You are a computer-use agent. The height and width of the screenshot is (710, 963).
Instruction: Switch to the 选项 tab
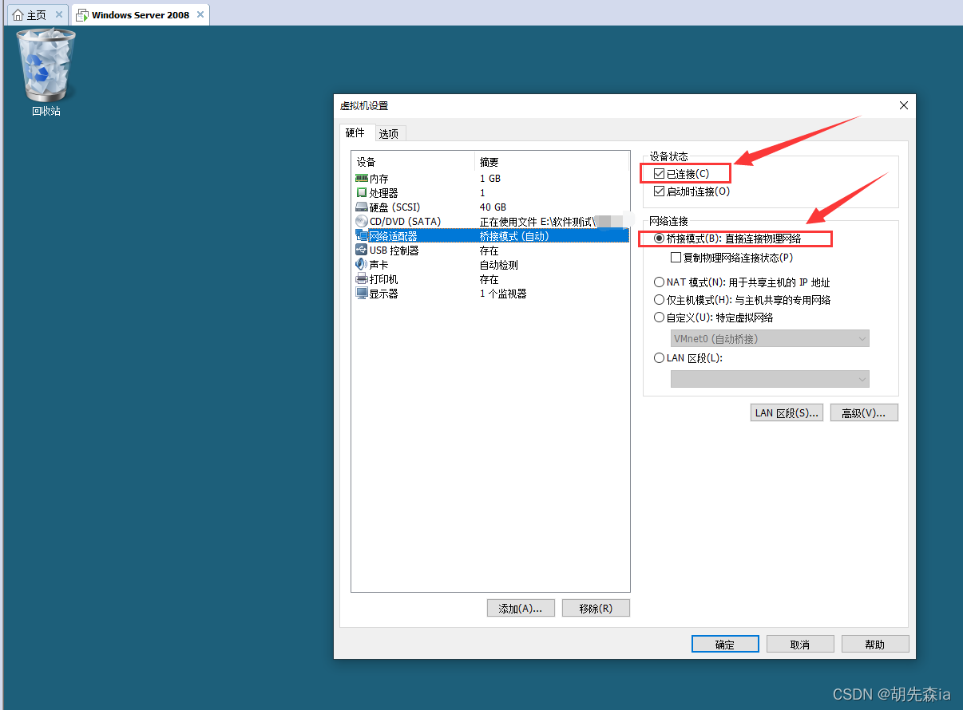[x=389, y=134]
